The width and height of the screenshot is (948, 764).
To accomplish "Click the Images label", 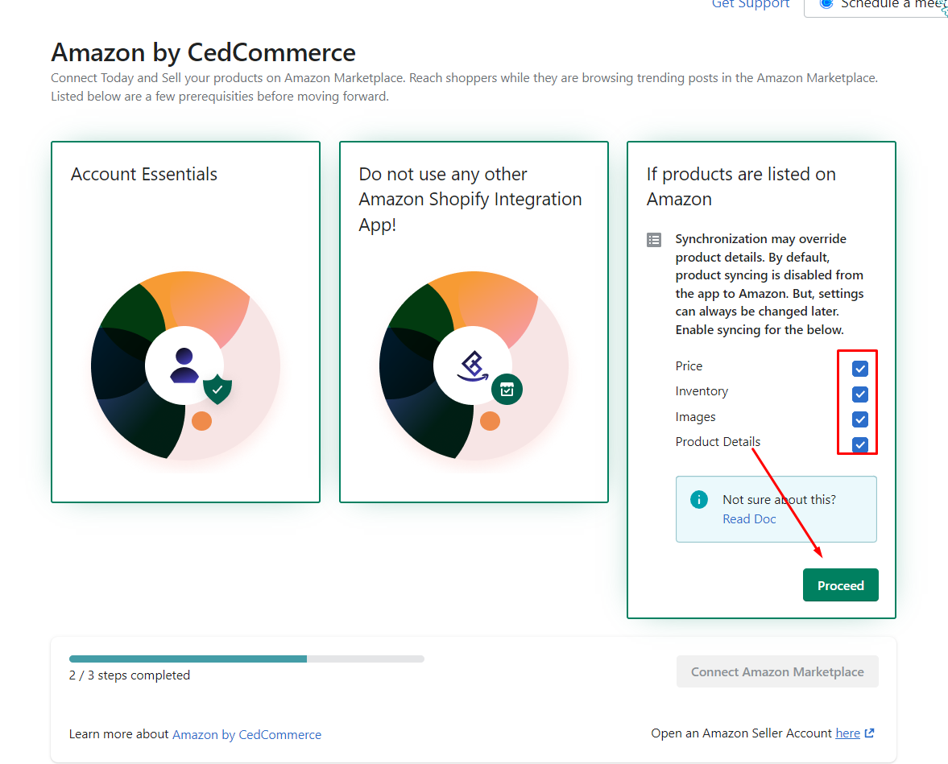I will pyautogui.click(x=695, y=416).
